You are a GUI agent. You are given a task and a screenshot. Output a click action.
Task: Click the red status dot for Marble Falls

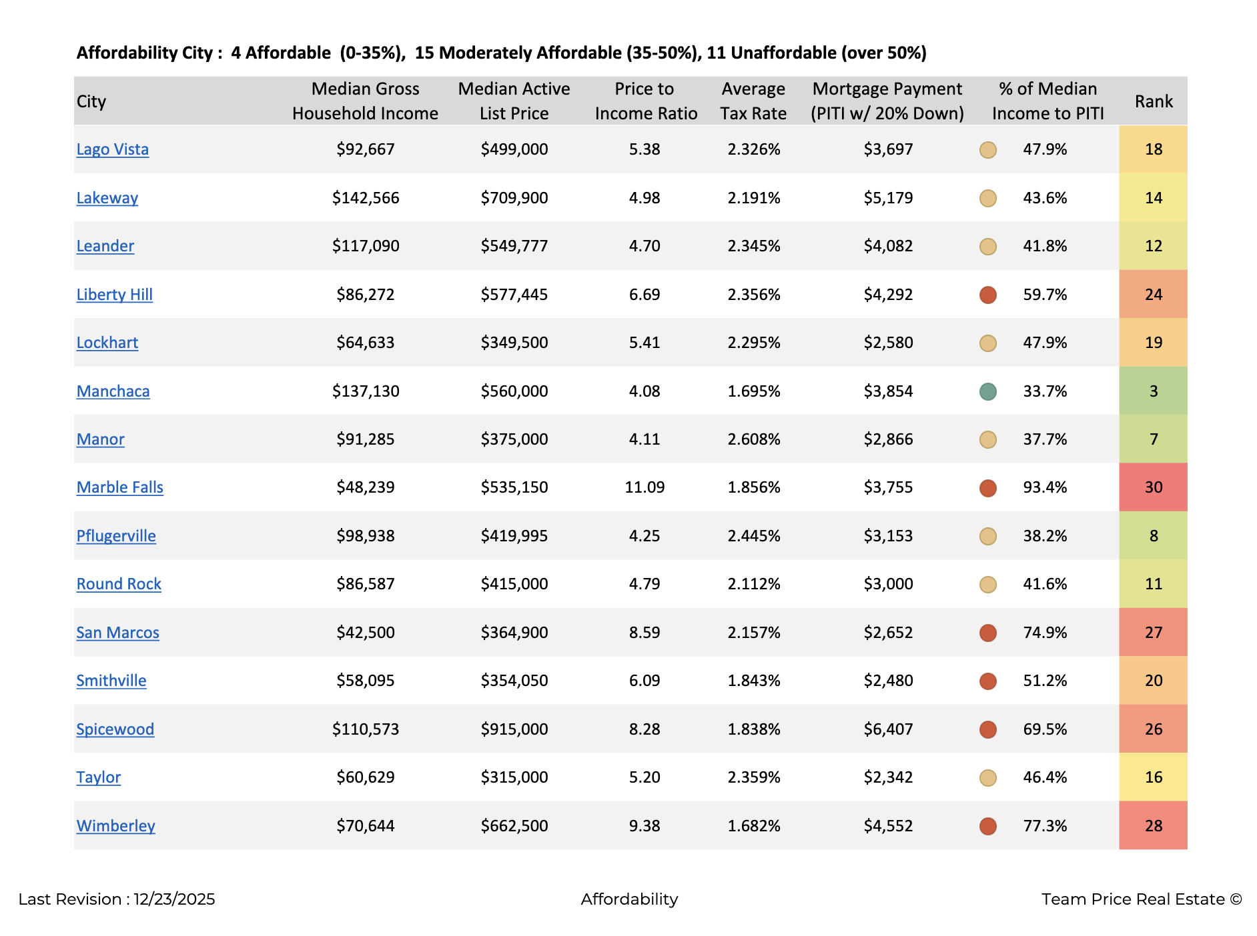pyautogui.click(x=987, y=488)
